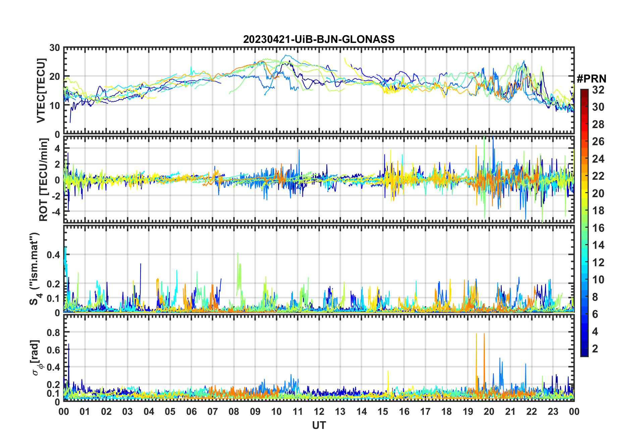638x446 pixels.
Task: Click x-axis tick label 12
Action: coord(319,411)
